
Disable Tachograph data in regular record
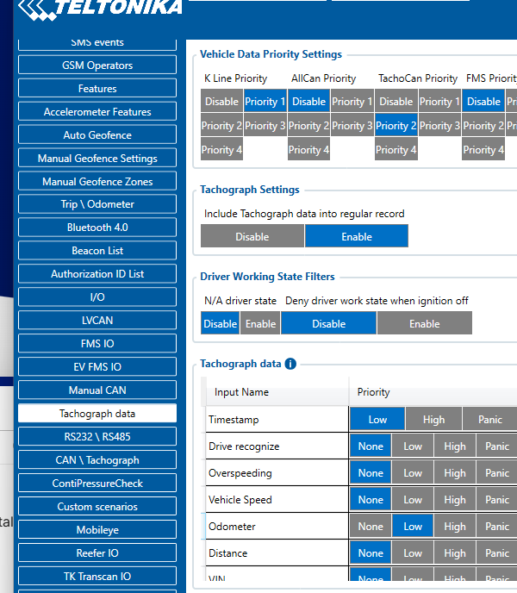coord(252,236)
